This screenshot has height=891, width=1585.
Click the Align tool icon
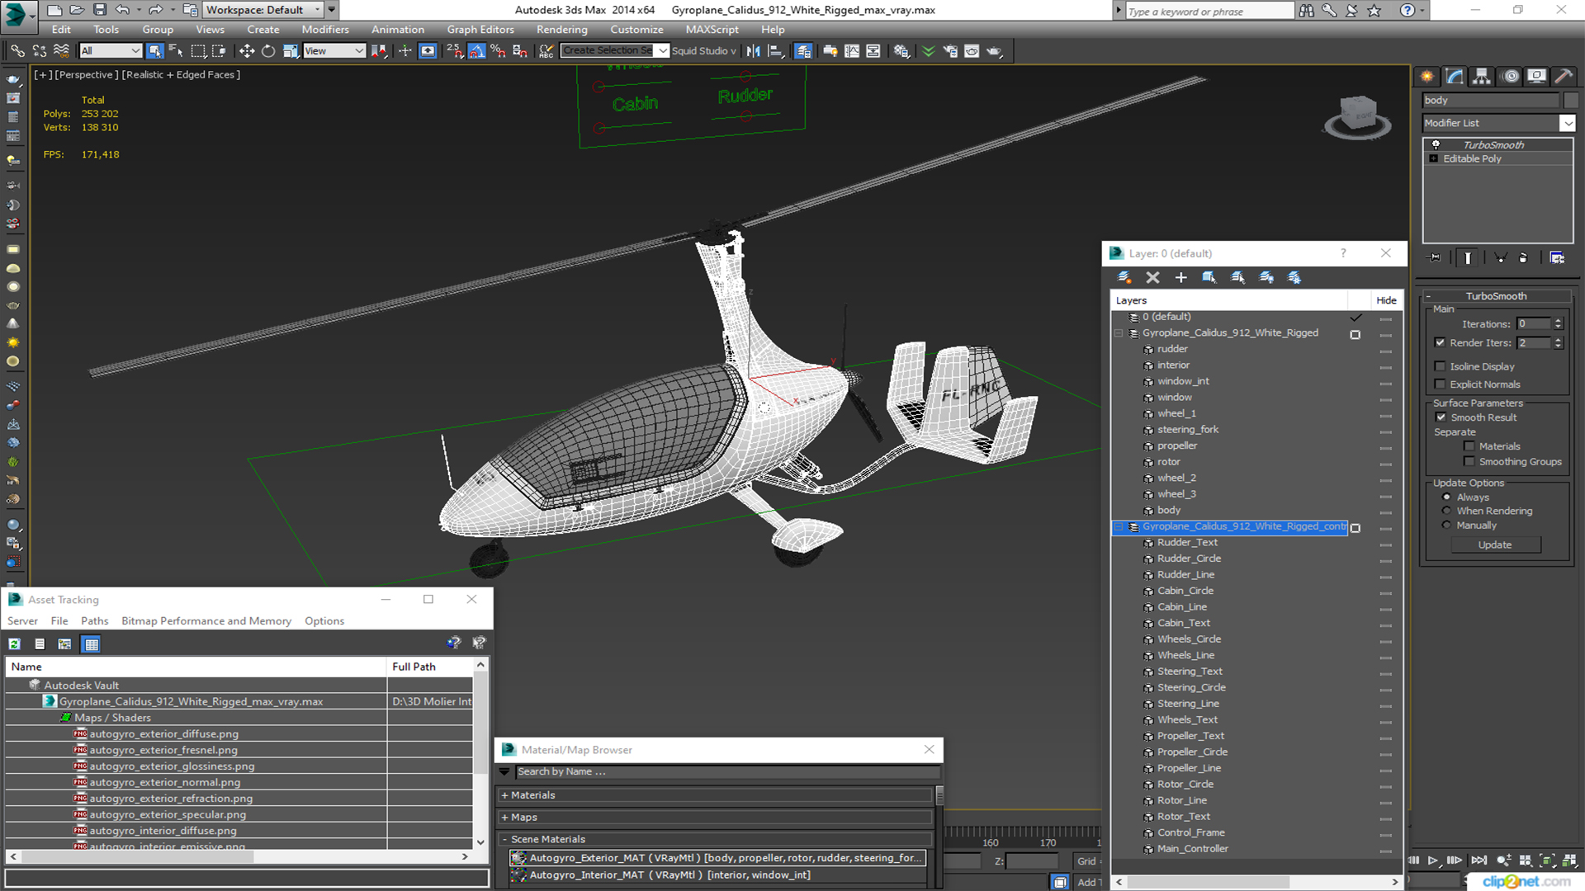[776, 51]
